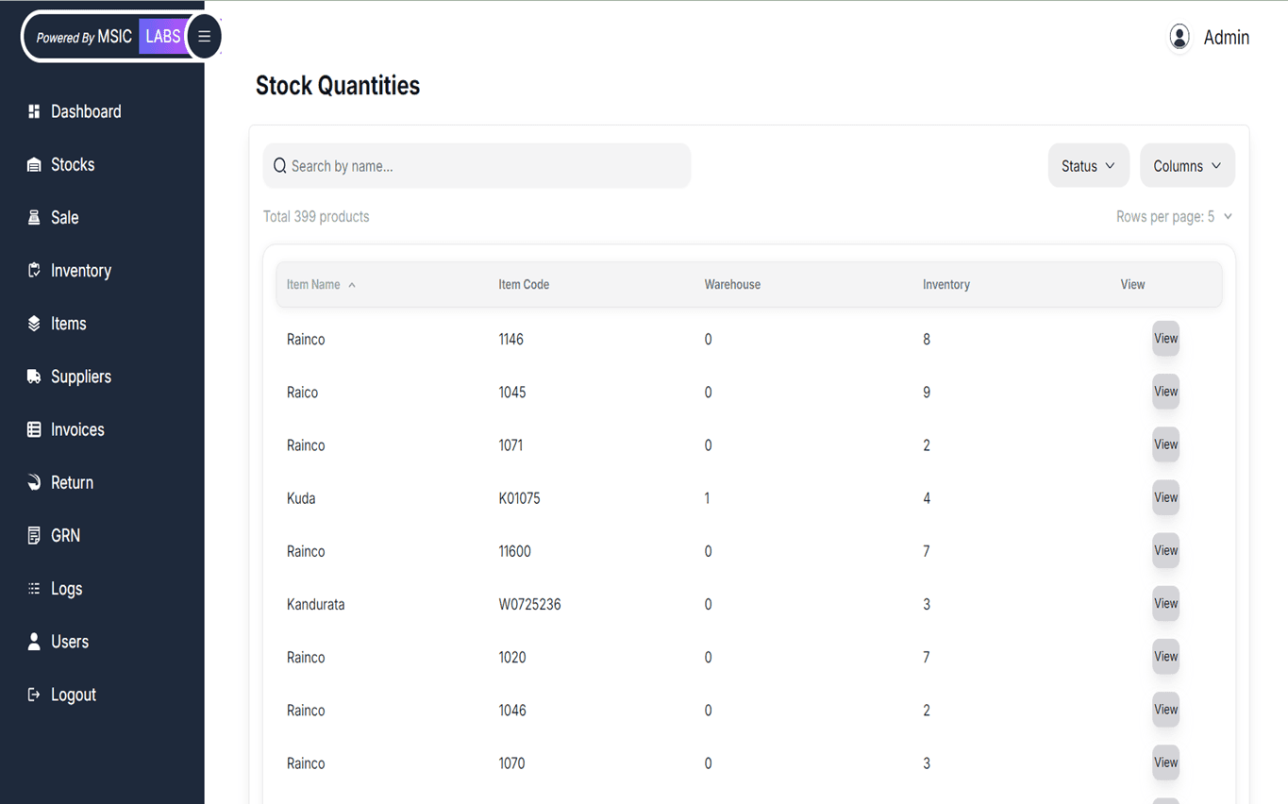The image size is (1288, 804).
Task: Select the Suppliers truck icon
Action: tap(34, 377)
